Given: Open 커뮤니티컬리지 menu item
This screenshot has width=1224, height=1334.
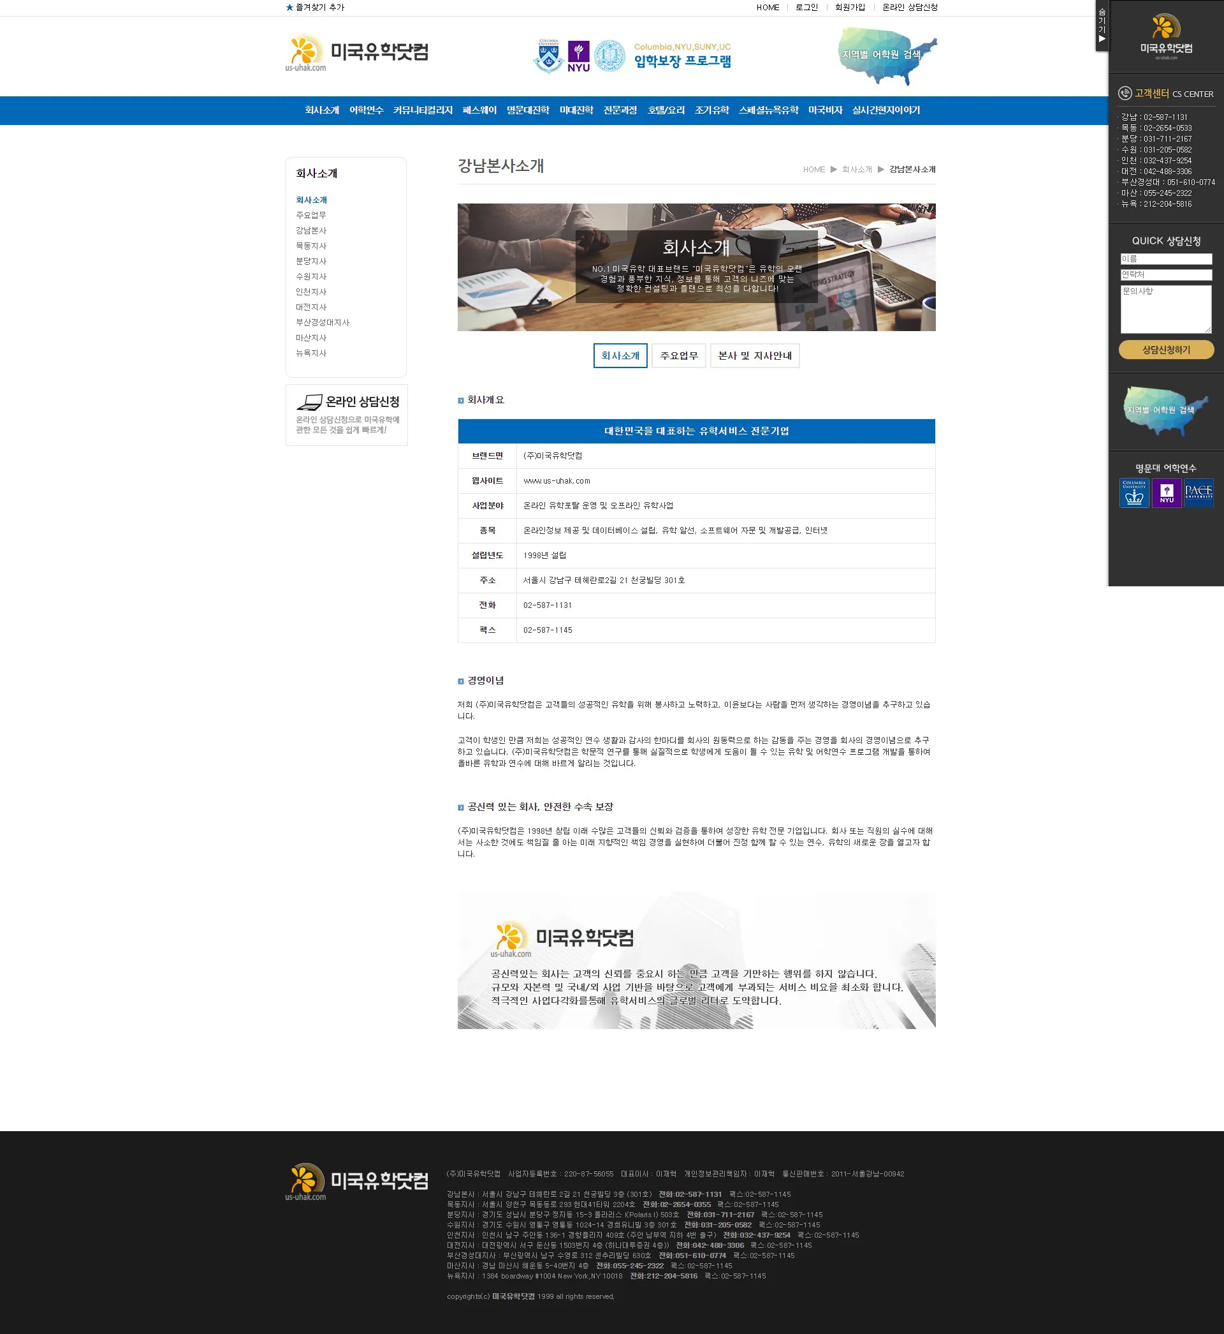Looking at the screenshot, I should click(x=423, y=110).
